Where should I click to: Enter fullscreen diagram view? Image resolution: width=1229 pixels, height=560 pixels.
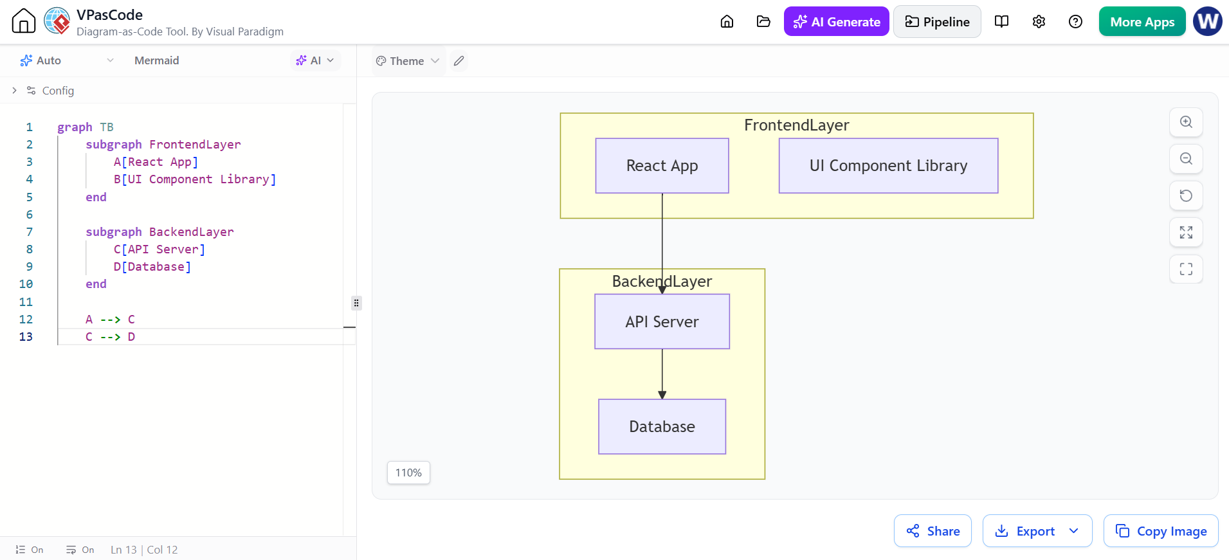tap(1186, 269)
